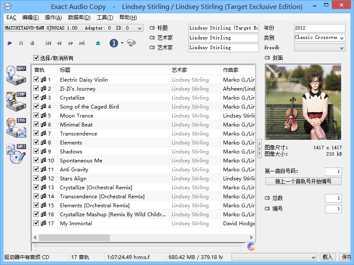This screenshot has width=354, height=265.
Task: Click the EAC logo in title bar
Action: (8, 6)
